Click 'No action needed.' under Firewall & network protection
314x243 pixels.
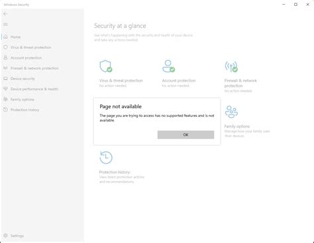tap(238, 91)
